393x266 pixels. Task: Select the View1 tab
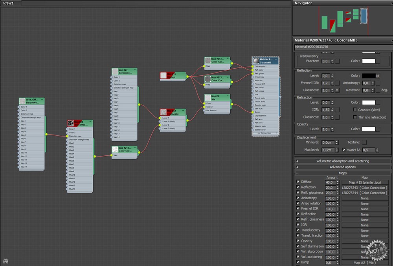pos(11,3)
